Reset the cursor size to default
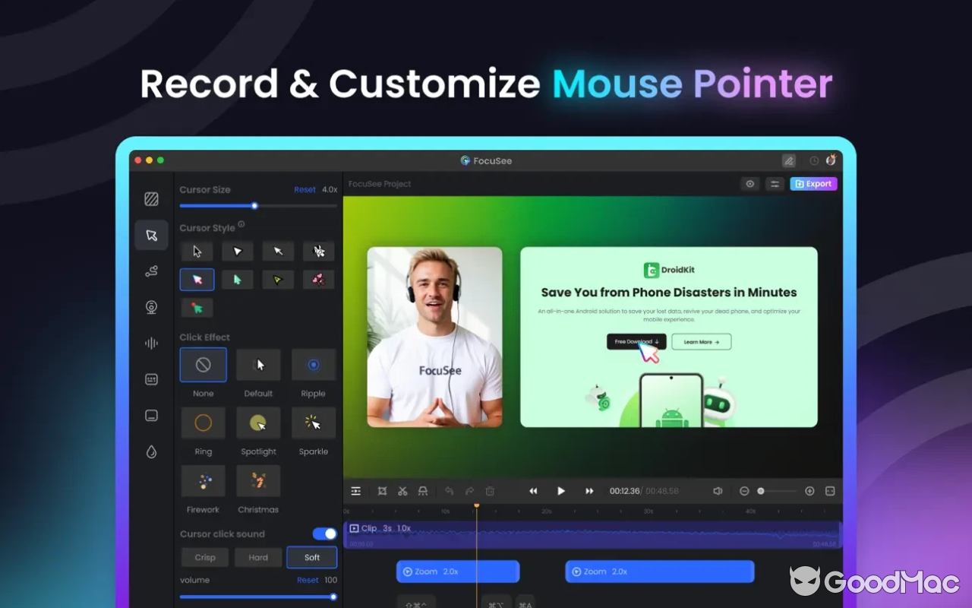 [x=305, y=189]
